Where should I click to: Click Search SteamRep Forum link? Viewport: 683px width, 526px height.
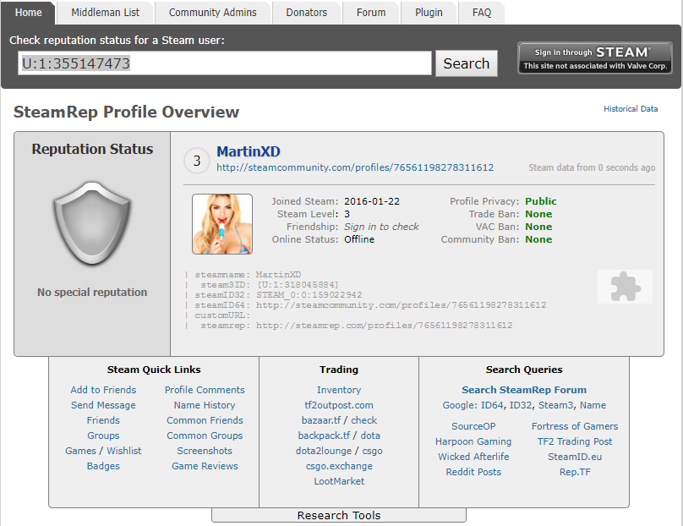click(x=524, y=390)
